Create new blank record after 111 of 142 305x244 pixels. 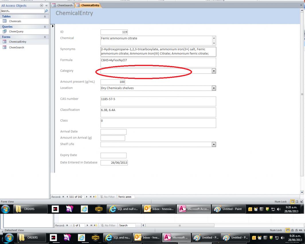tap(95, 197)
